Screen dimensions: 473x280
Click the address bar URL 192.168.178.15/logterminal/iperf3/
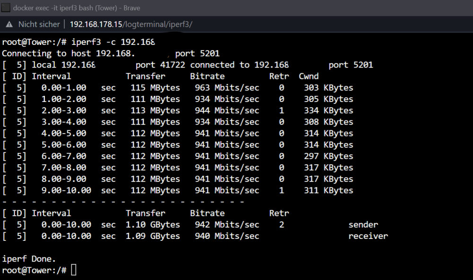coord(131,25)
